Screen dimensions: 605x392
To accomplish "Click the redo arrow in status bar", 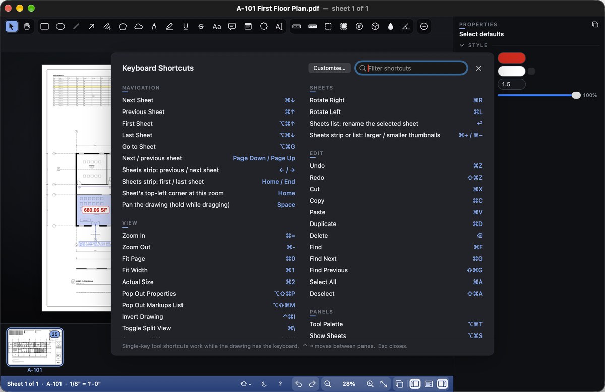I will pos(312,384).
